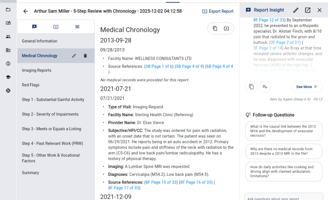The width and height of the screenshot is (328, 200).
Task: Click the back arrow beside report title
Action: pyautogui.click(x=26, y=11)
